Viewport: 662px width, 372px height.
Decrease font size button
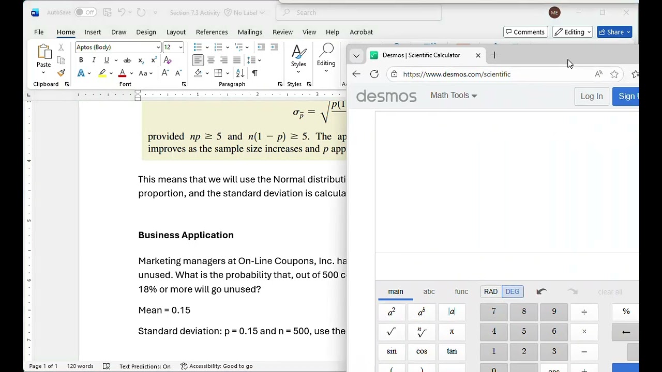[178, 73]
